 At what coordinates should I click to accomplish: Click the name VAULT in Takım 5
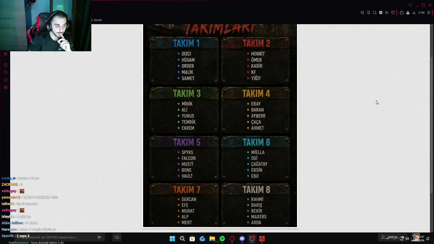click(x=187, y=176)
